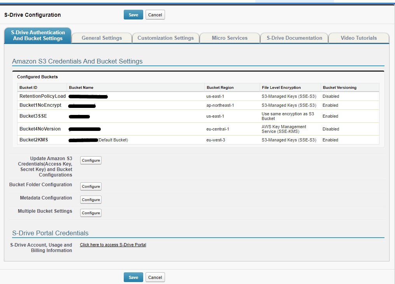This screenshot has width=395, height=284.
Task: Open Multiple Bucket Settings configuration
Action: 91,213
